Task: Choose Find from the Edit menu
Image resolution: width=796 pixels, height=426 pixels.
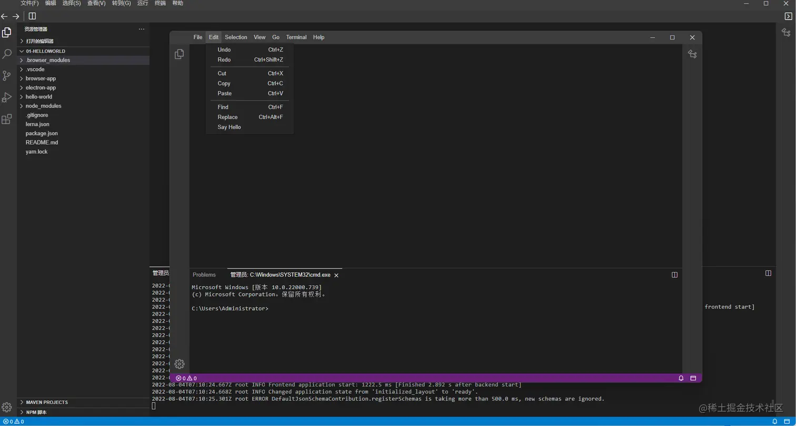Action: click(x=250, y=107)
